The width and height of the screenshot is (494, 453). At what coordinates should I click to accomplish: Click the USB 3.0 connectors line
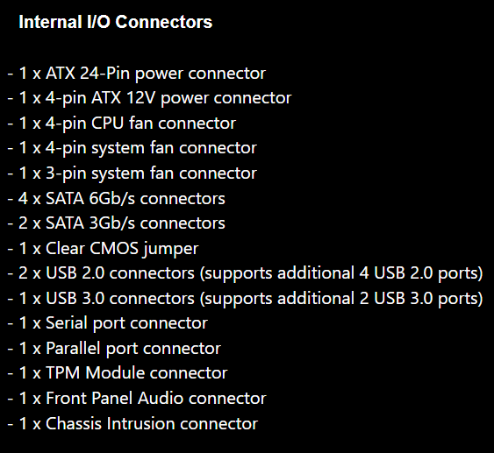245,299
